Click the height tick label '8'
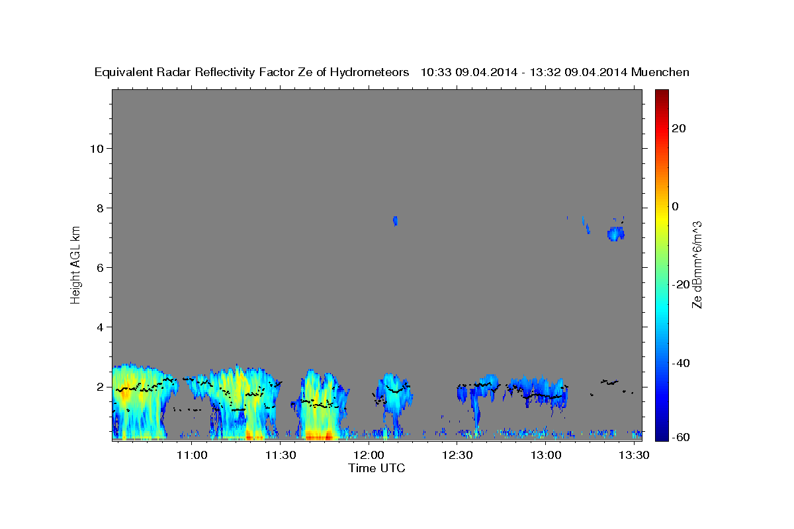794x529 pixels. pyautogui.click(x=101, y=208)
